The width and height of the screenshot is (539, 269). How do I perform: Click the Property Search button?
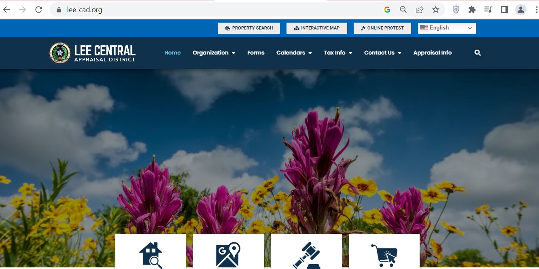pyautogui.click(x=249, y=28)
